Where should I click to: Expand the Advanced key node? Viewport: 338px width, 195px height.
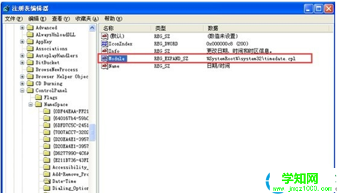pos(22,27)
